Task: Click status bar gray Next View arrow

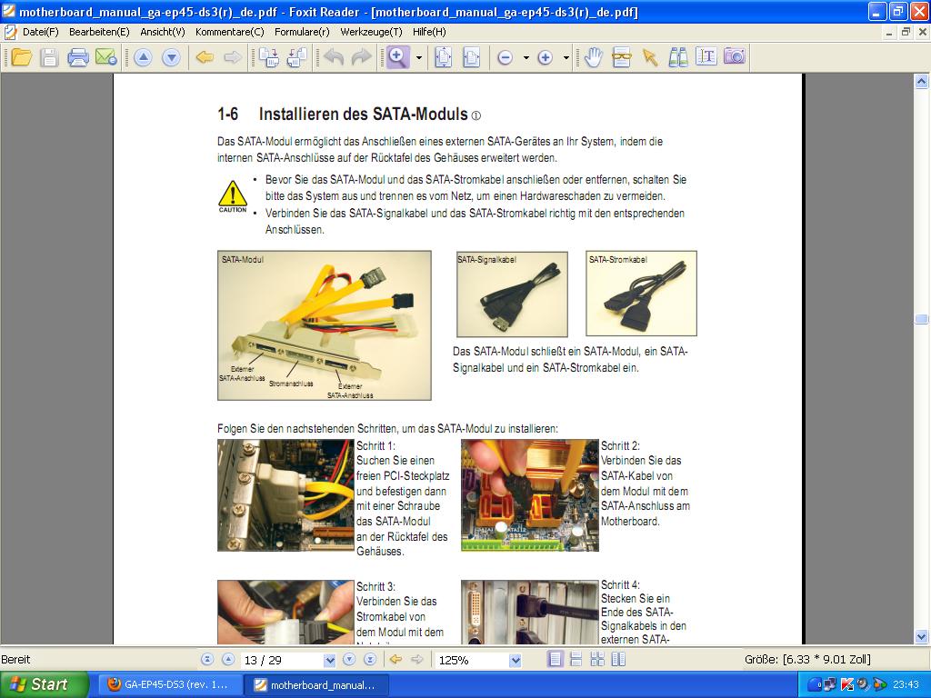Action: tap(416, 660)
